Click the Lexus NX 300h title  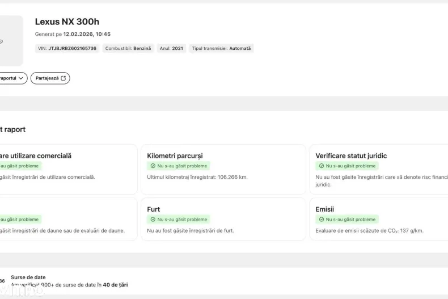point(67,22)
